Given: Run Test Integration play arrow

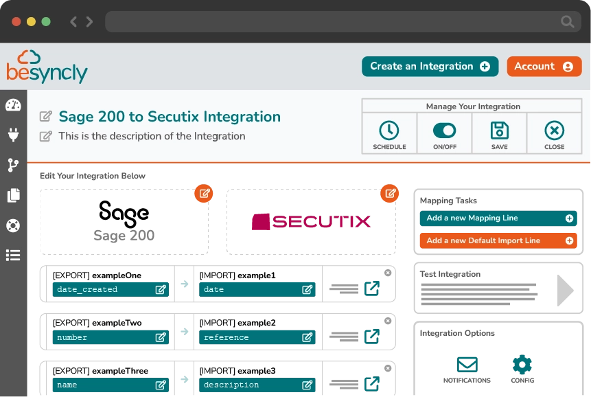Looking at the screenshot, I should pos(565,291).
